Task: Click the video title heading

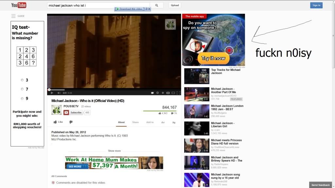Action: point(88,101)
